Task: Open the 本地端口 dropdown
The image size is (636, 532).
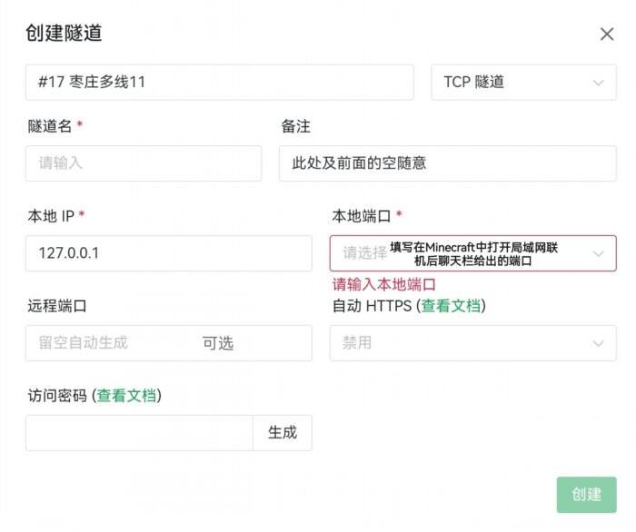Action: pos(473,253)
